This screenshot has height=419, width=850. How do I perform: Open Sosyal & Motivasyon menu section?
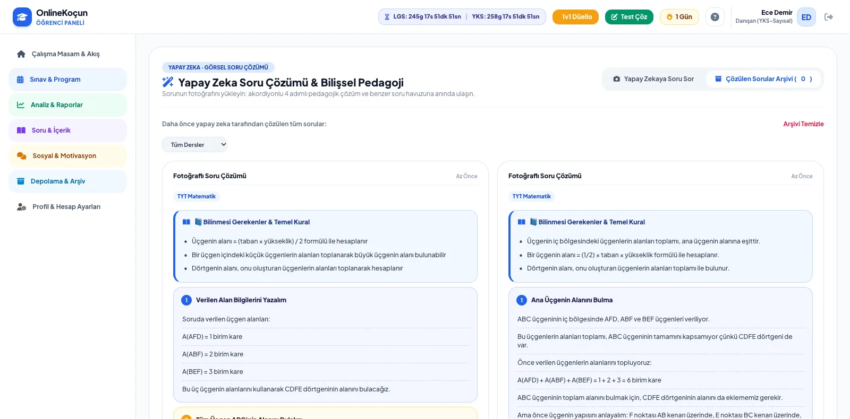click(67, 156)
